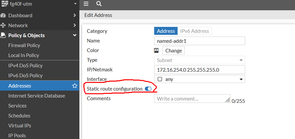This screenshot has height=139, width=295.
Task: Select the Address category option
Action: point(166,31)
